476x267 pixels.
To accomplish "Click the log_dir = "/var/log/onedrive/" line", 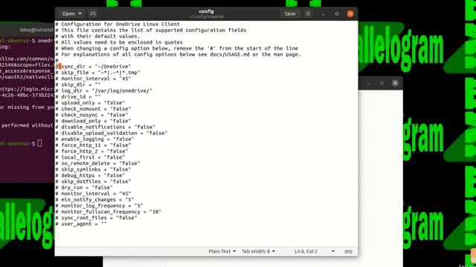I will (104, 90).
